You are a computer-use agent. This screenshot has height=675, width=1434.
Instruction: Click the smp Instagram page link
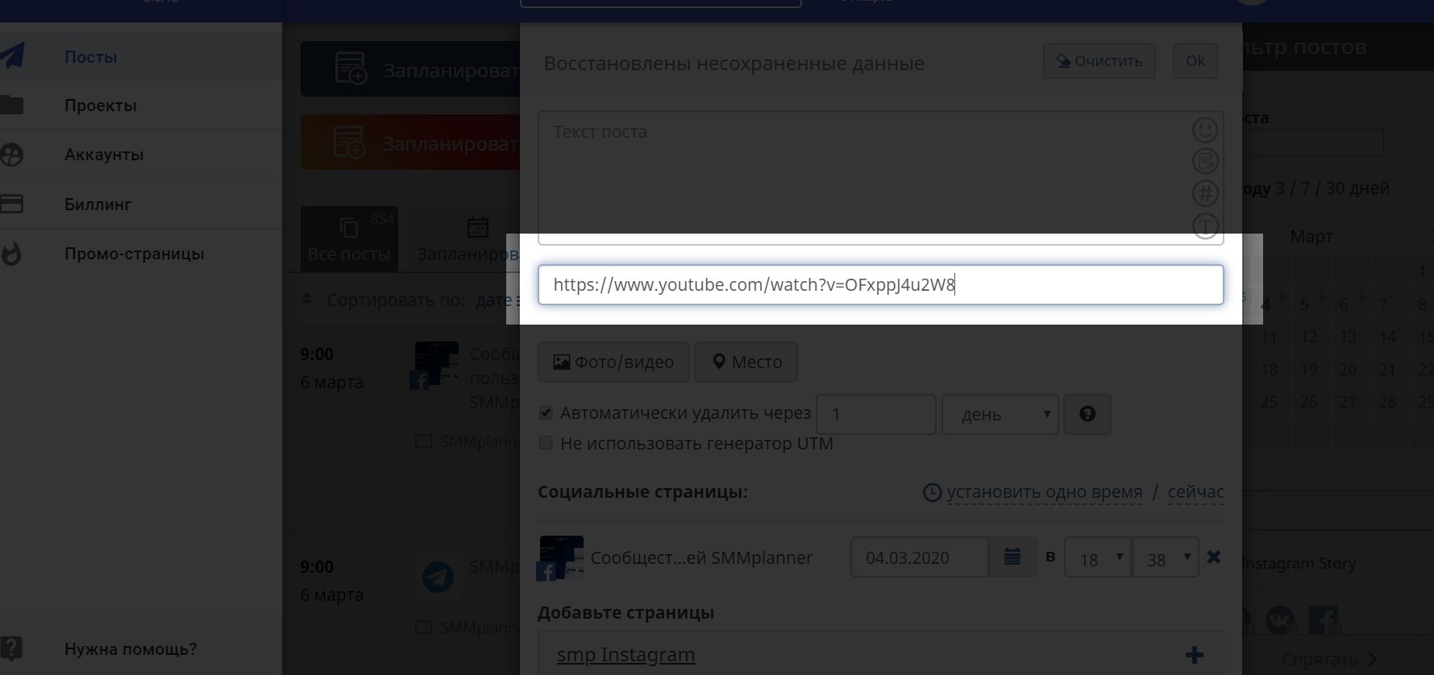(x=626, y=655)
